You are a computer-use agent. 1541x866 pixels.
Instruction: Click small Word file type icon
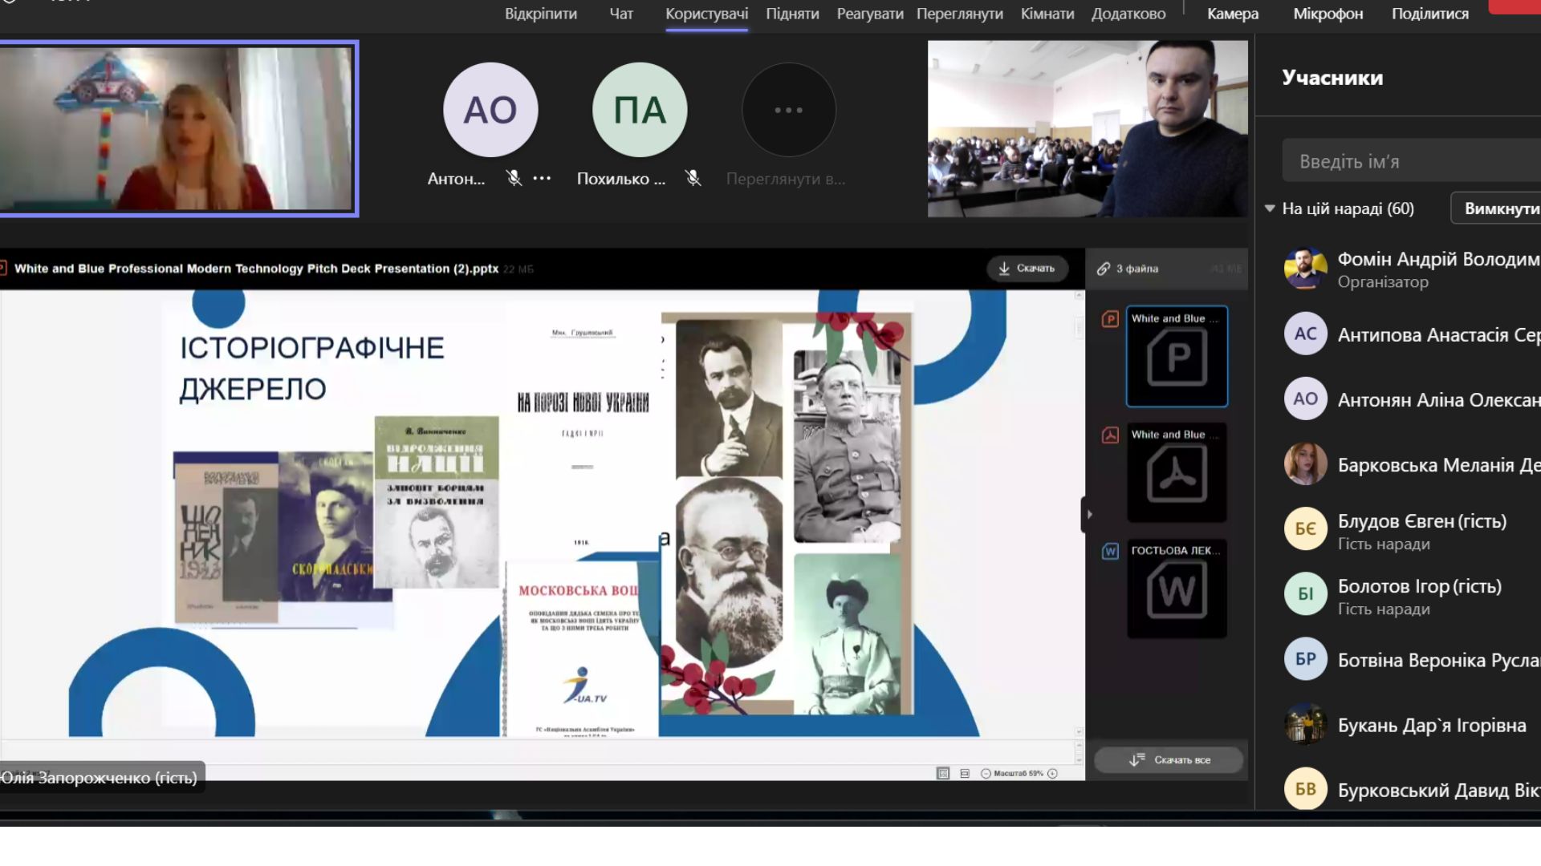[1110, 552]
